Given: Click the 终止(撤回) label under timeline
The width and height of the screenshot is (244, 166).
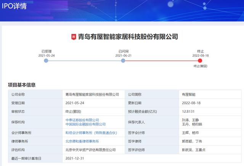Looking at the screenshot, I should (201, 66).
